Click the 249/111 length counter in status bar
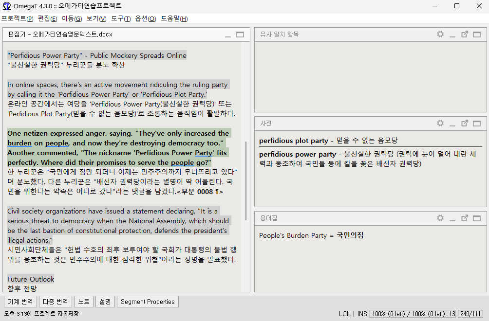The width and height of the screenshot is (489, 321). pyautogui.click(x=470, y=314)
